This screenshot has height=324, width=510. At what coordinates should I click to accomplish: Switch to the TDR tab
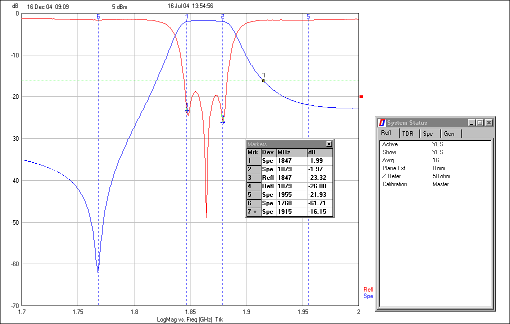point(408,134)
